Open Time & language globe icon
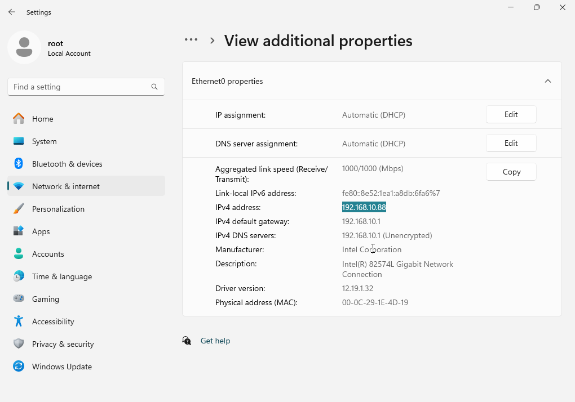This screenshot has height=402, width=575. (19, 276)
